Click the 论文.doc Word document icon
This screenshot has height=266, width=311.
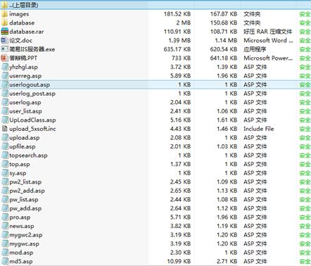(x=5, y=41)
